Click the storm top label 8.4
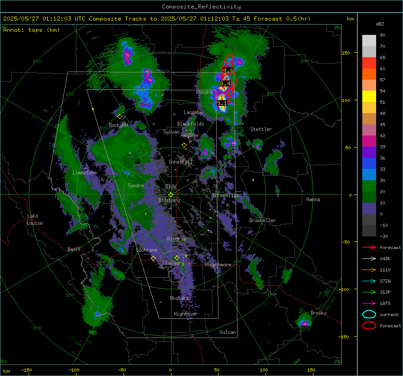The width and height of the screenshot is (403, 376). coord(225,83)
